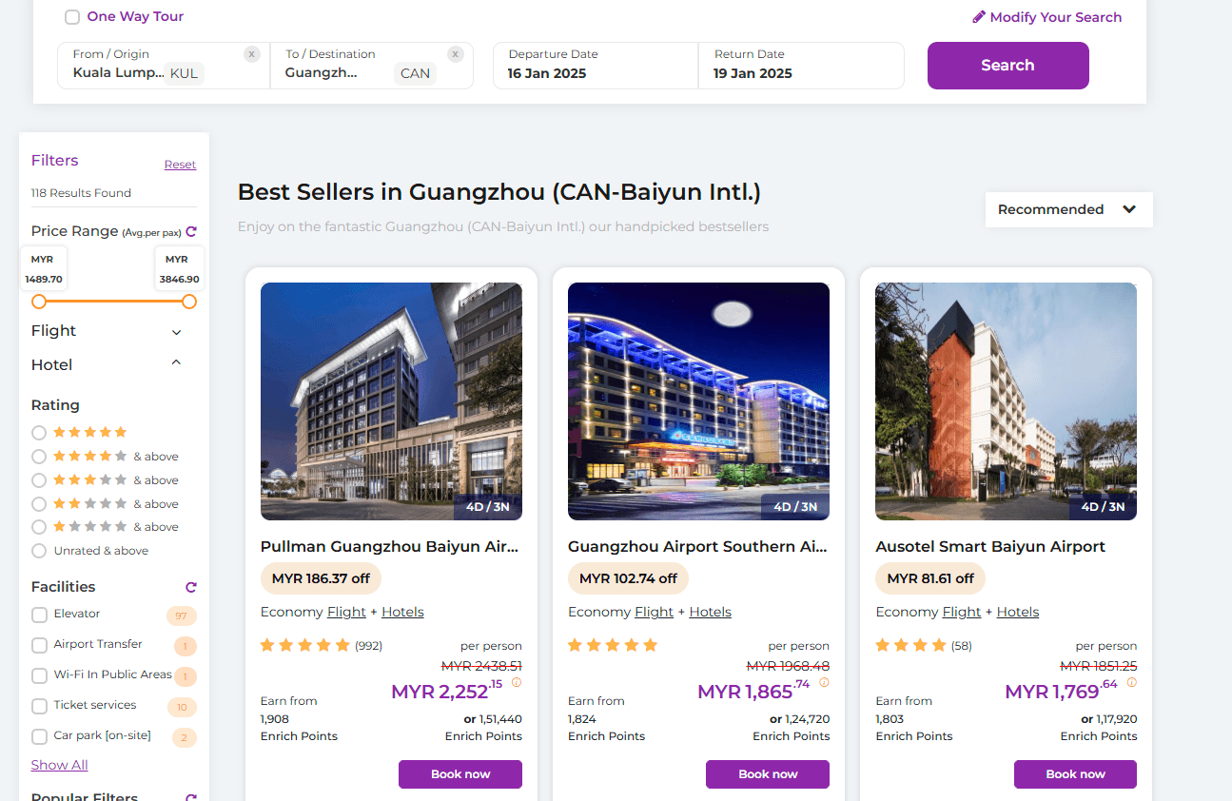Collapse the Hotel filter section

[x=176, y=363]
